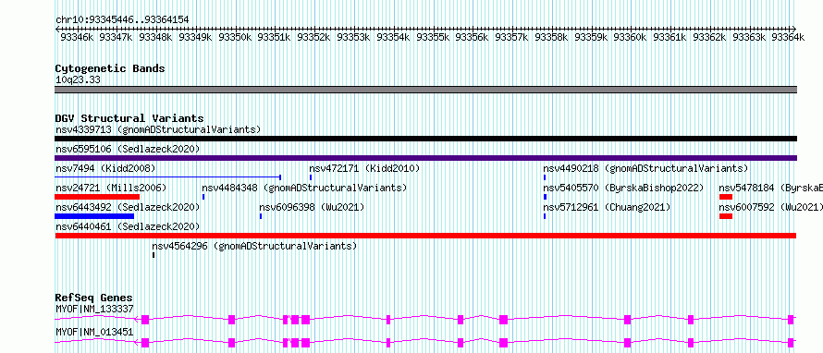Open the nsv5478184 variant label
This screenshot has height=353, width=823.
770,188
